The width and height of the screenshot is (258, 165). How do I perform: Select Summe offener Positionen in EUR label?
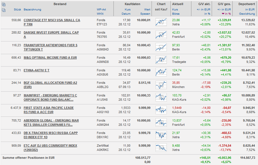click(29, 158)
